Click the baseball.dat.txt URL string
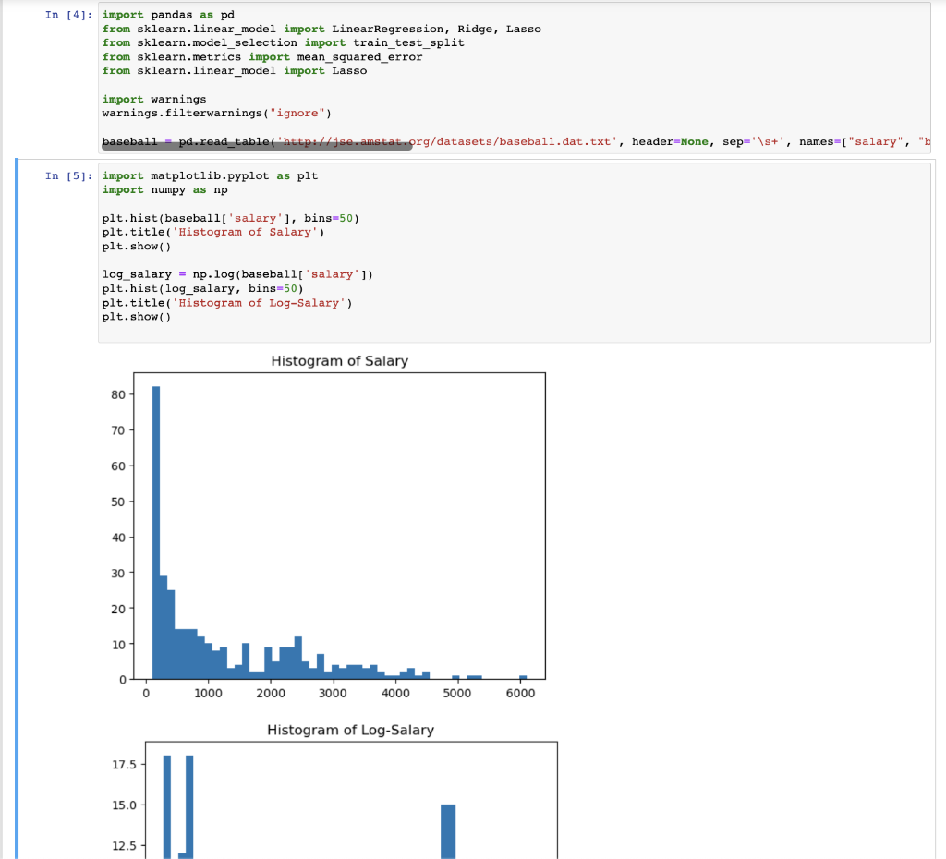The image size is (946, 859). tap(447, 141)
